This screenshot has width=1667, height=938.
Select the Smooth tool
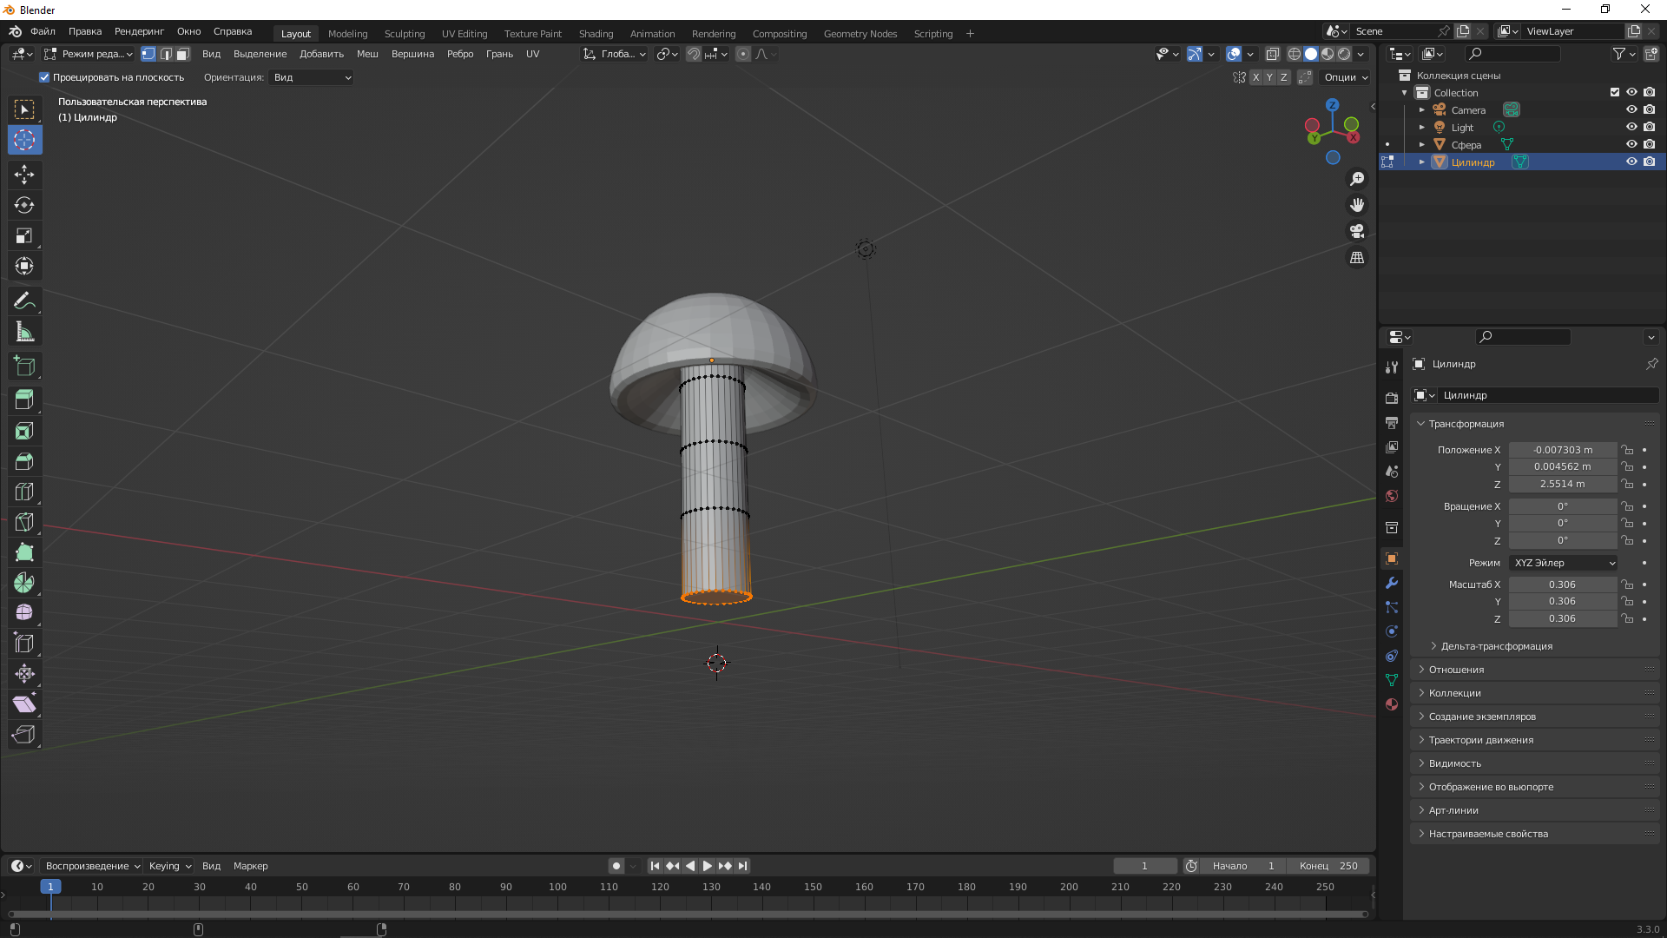pyautogui.click(x=24, y=613)
